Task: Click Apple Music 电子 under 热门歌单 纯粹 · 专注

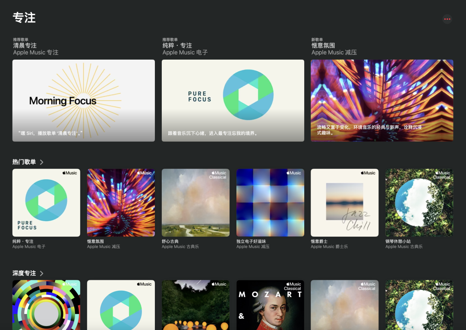Action: coord(29,247)
